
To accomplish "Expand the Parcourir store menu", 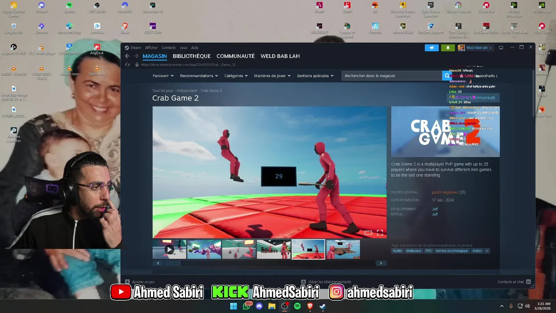I will (163, 76).
